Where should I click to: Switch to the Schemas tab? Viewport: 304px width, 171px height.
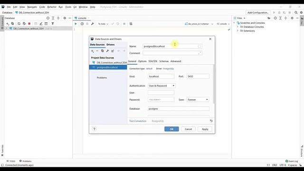[x=164, y=61]
